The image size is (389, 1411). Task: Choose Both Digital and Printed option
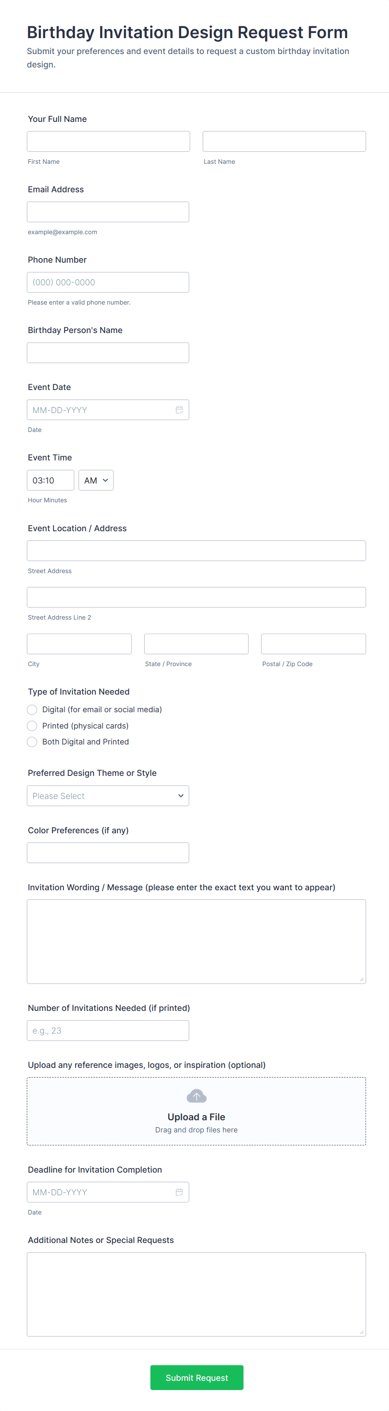tap(32, 742)
